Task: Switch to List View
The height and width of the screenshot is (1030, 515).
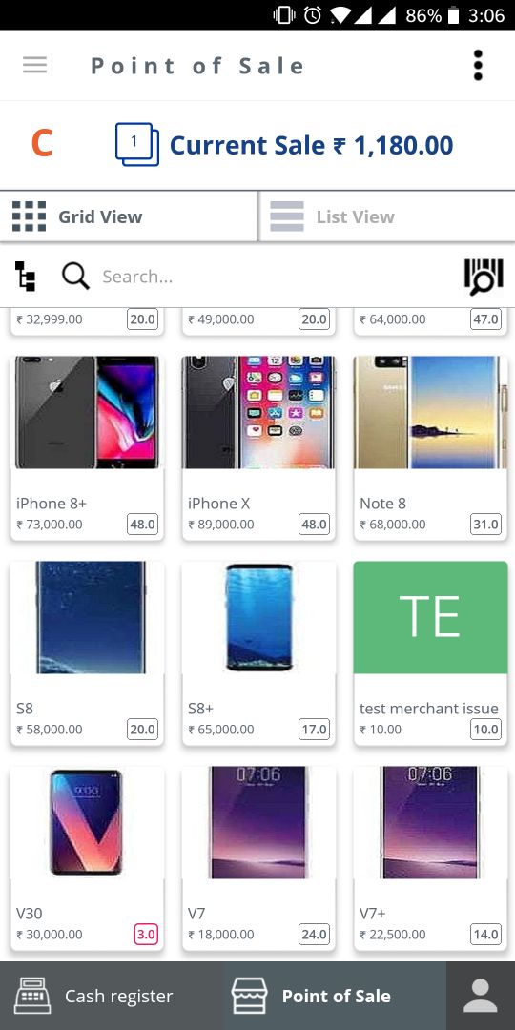Action: (x=387, y=216)
